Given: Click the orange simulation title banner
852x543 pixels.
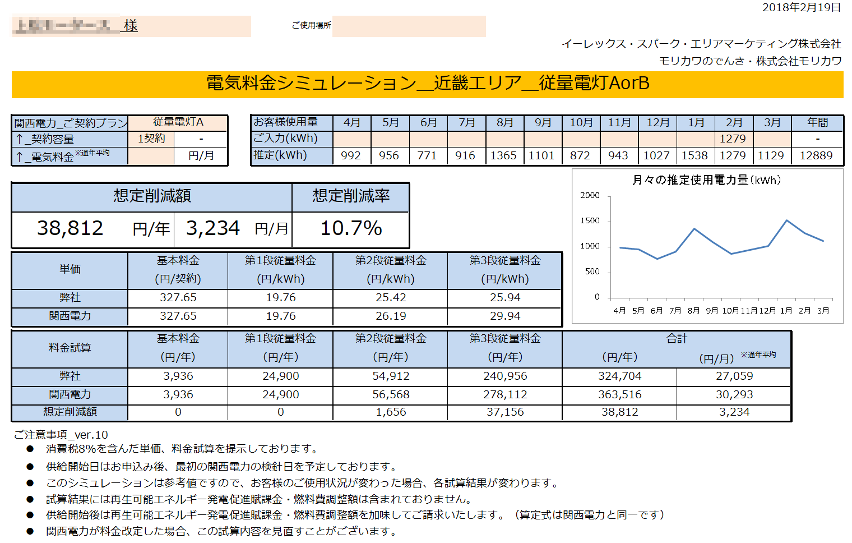Looking at the screenshot, I should [427, 84].
